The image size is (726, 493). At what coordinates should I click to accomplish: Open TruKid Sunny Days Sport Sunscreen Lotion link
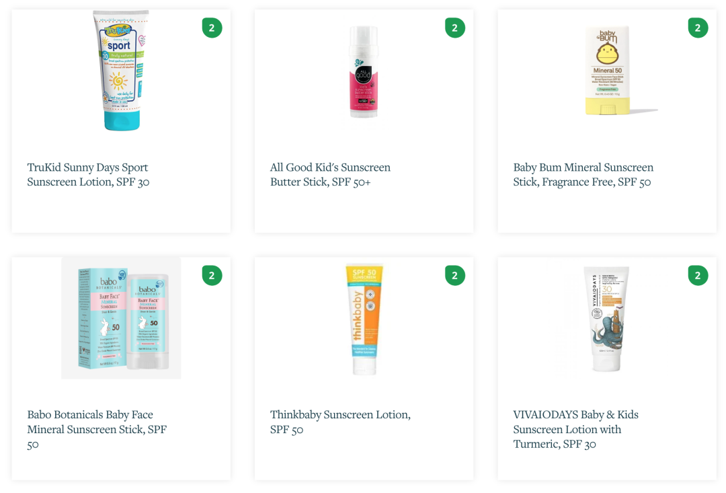(x=88, y=174)
